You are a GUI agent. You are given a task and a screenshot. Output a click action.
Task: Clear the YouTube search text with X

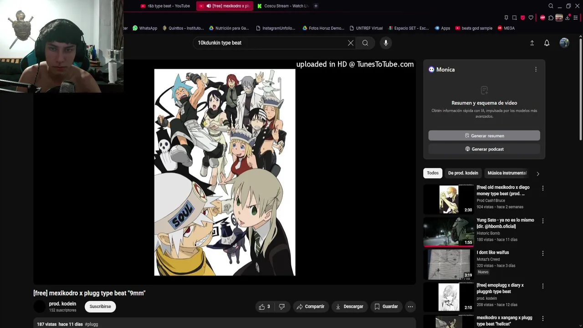351,43
